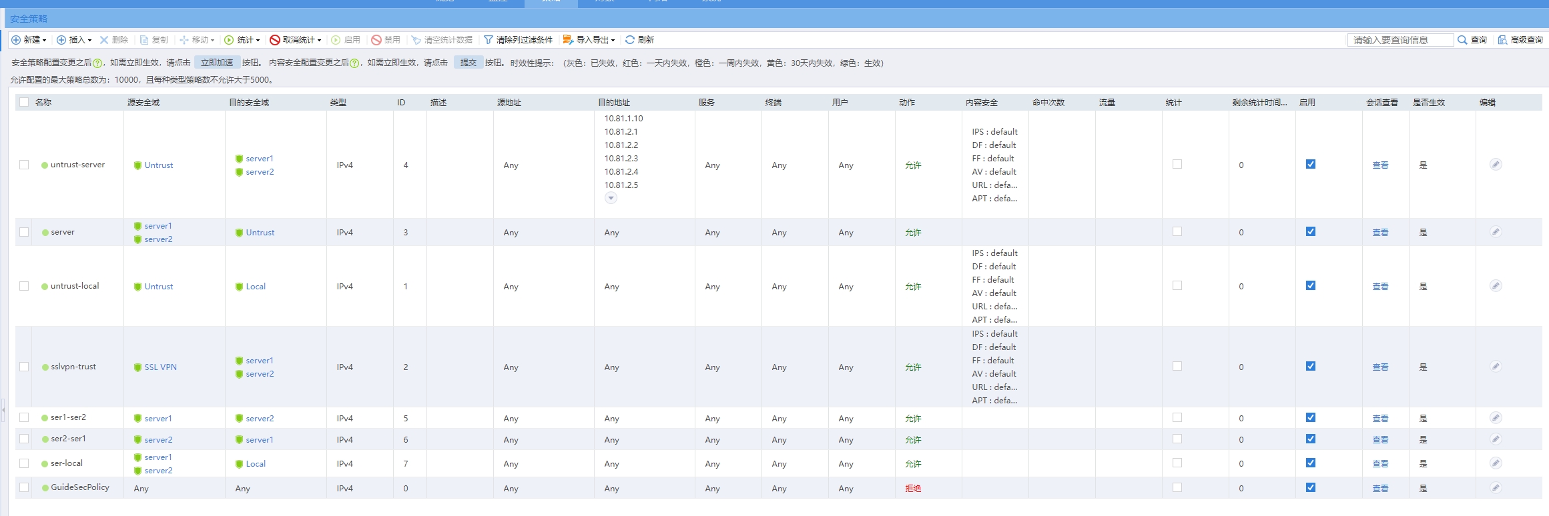The width and height of the screenshot is (1549, 516).
Task: Click the 查询 search button
Action: (1472, 40)
